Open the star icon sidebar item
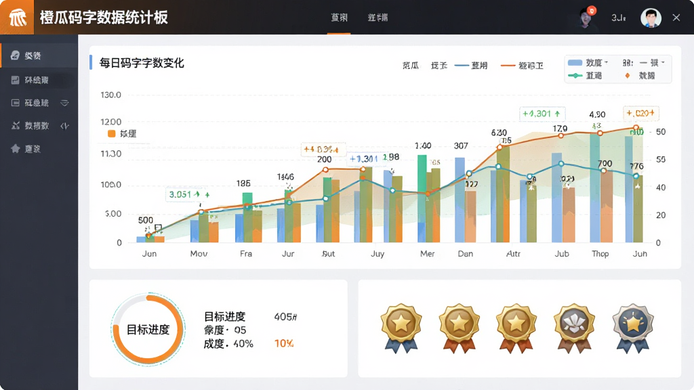 click(15, 148)
